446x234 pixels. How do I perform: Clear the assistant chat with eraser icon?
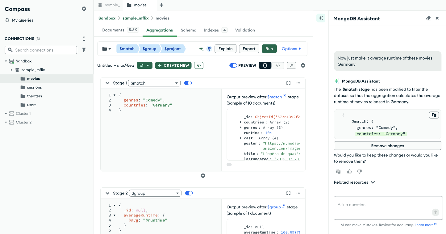coord(428,18)
